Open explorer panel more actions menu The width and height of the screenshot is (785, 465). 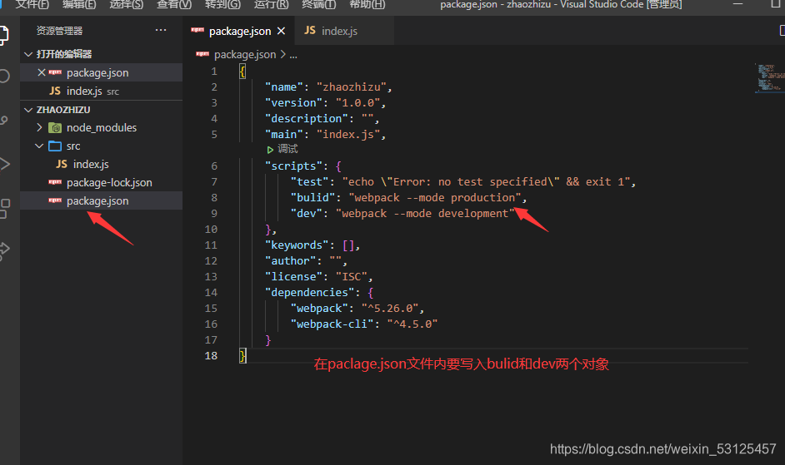[x=160, y=31]
